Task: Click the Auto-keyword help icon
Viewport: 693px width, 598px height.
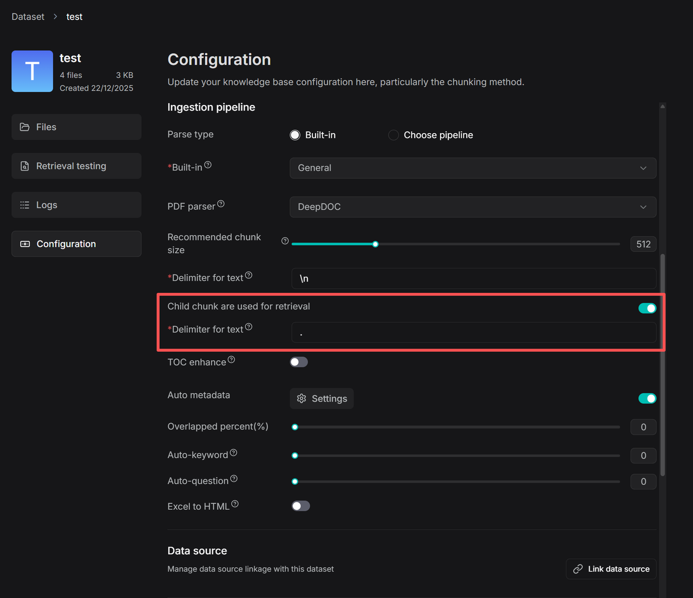Action: click(x=233, y=452)
